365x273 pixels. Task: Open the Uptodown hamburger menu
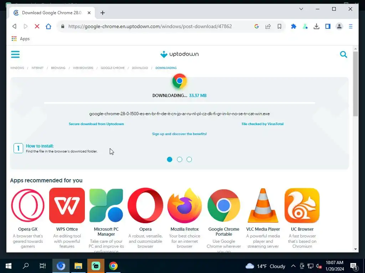pos(15,54)
